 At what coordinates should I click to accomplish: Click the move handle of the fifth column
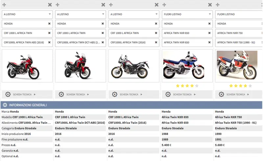(218, 5)
